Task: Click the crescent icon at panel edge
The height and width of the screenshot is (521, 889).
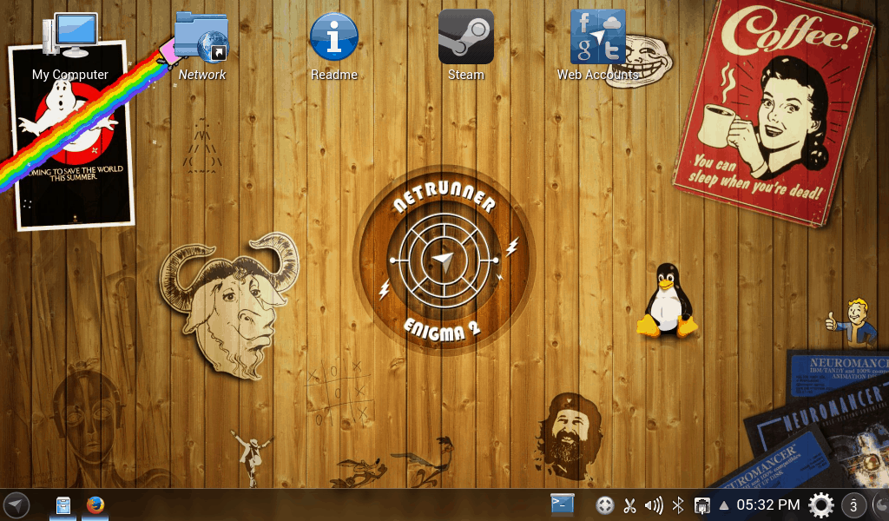Action: pyautogui.click(x=880, y=505)
